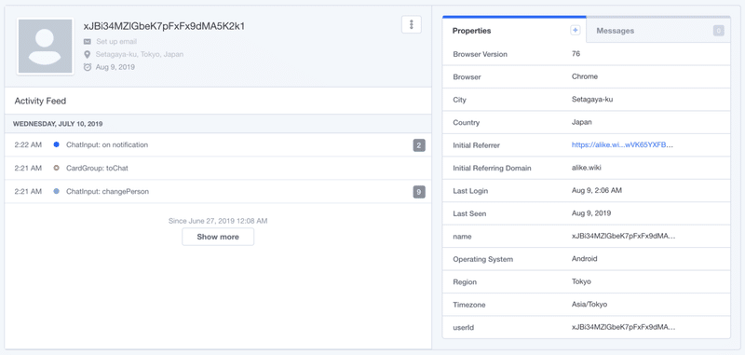Click the Region value Tokyo
The height and width of the screenshot is (355, 745).
(581, 281)
